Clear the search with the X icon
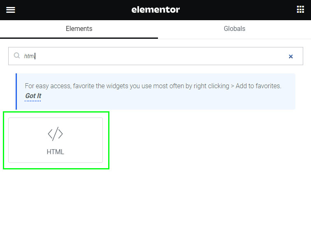Image resolution: width=311 pixels, height=230 pixels. pyautogui.click(x=291, y=56)
